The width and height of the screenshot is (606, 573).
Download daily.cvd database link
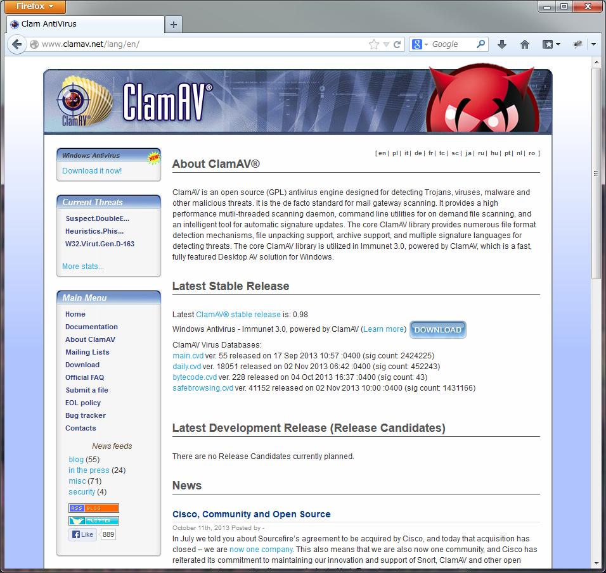pos(186,367)
